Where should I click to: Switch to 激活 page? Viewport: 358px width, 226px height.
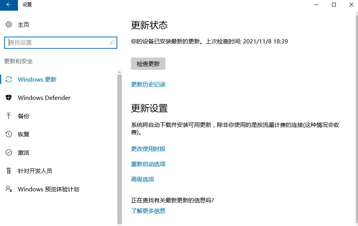[x=24, y=152]
